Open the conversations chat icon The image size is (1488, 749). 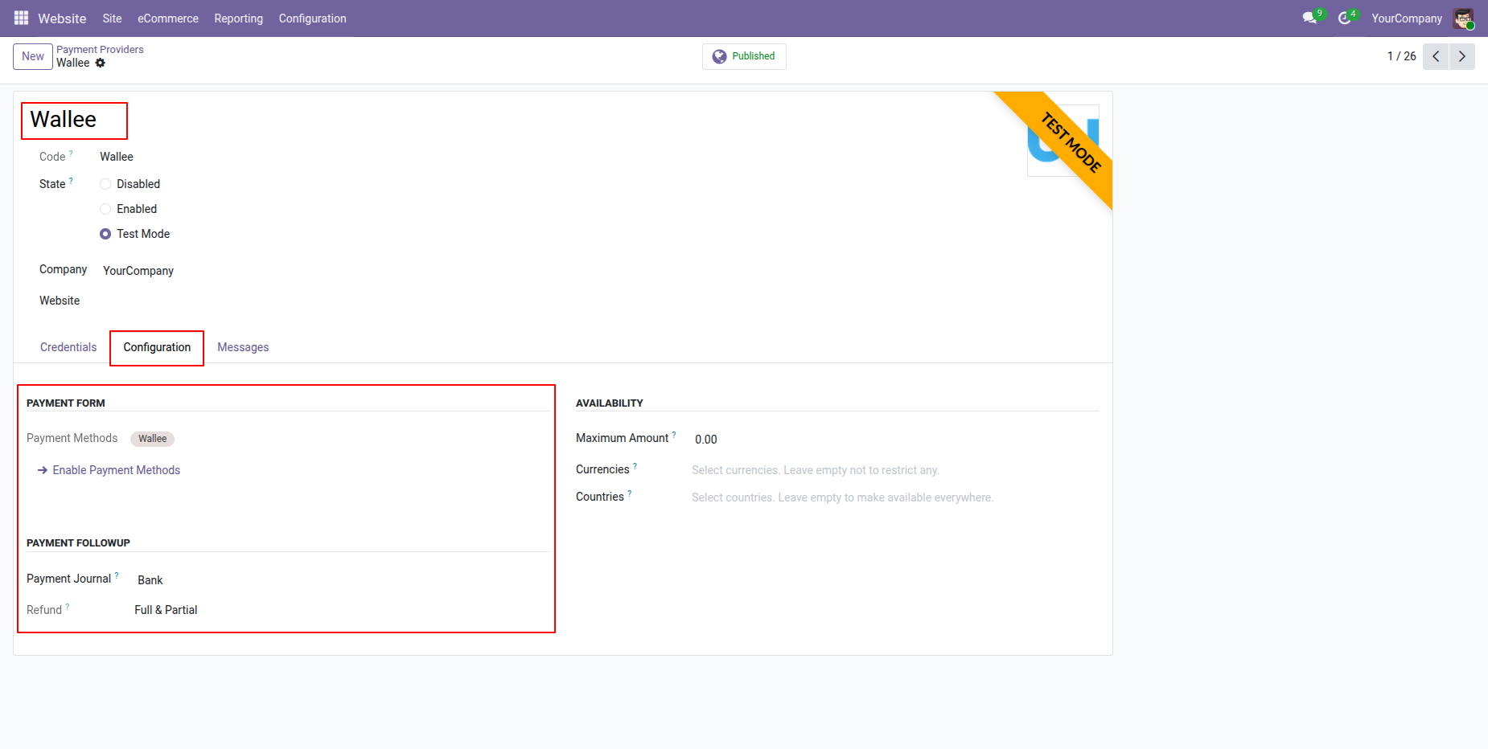(x=1310, y=18)
